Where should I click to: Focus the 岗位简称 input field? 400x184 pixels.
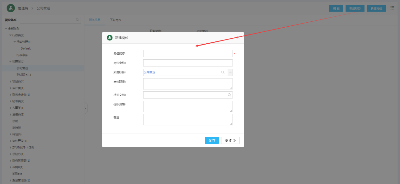[x=188, y=53]
